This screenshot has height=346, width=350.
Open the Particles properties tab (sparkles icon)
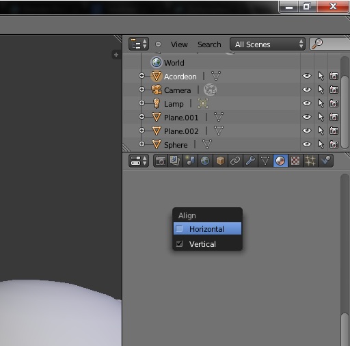pyautogui.click(x=310, y=161)
